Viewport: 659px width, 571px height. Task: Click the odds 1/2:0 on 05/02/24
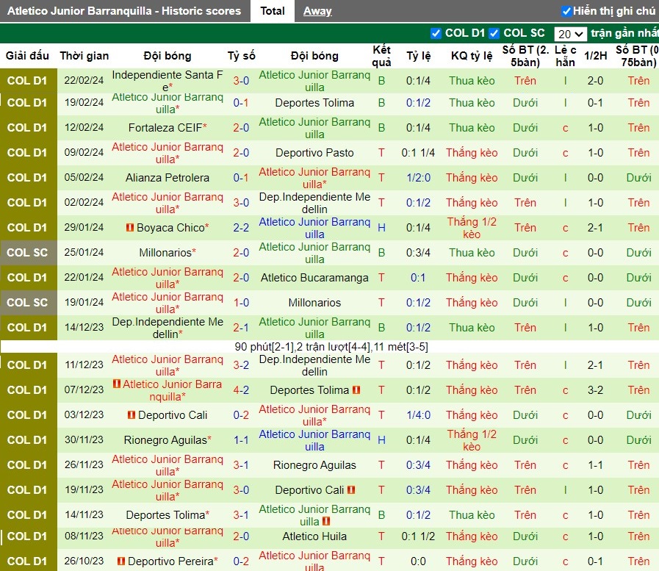[418, 177]
